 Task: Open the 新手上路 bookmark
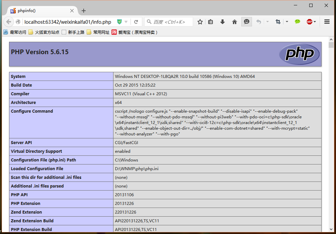click(73, 32)
